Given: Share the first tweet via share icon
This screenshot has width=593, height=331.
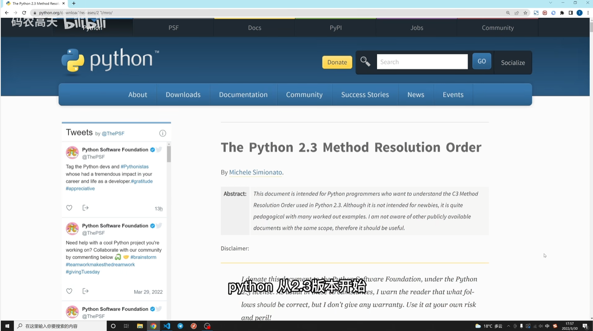Looking at the screenshot, I should coord(85,208).
